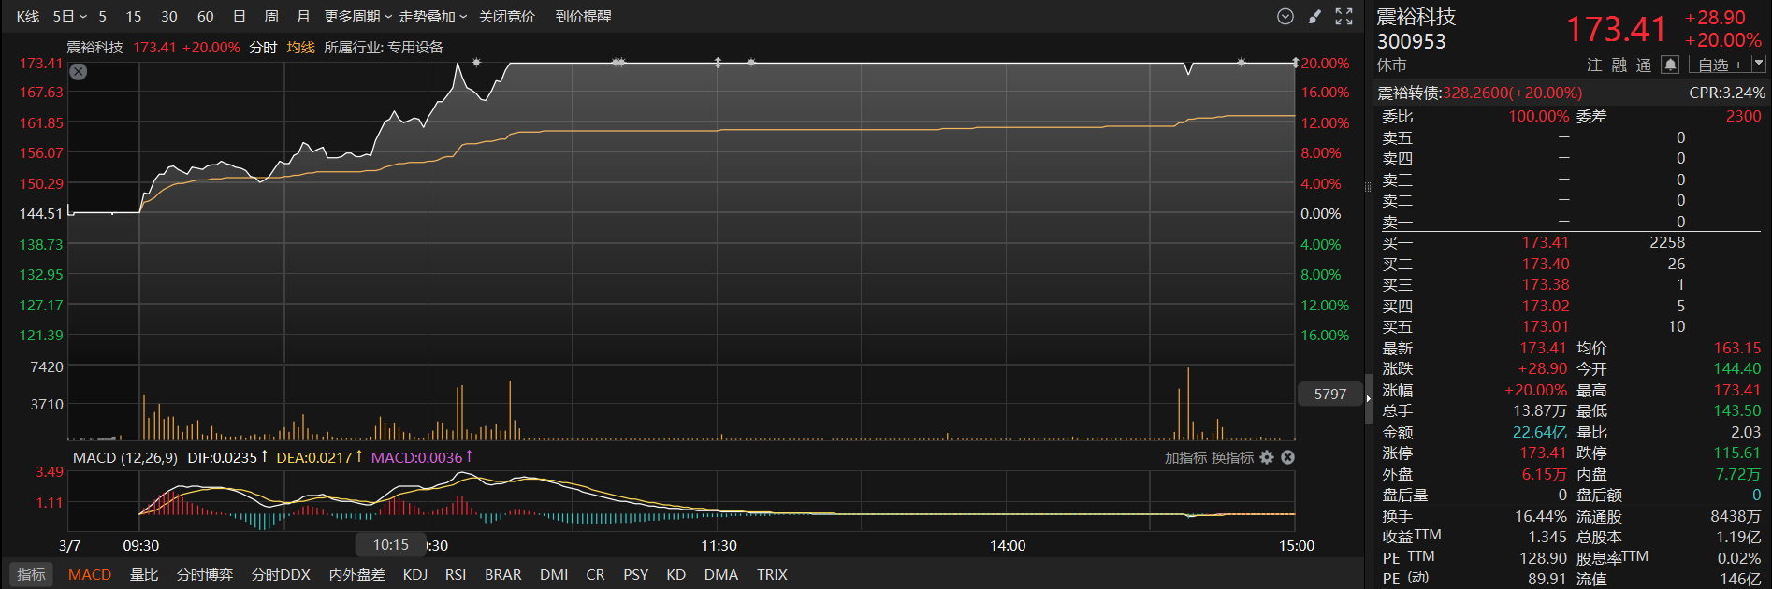Click the 注 tag in the header
This screenshot has width=1772, height=589.
click(1594, 65)
